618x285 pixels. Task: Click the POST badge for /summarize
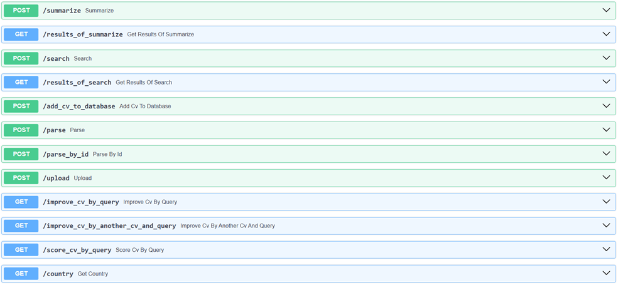tap(21, 11)
